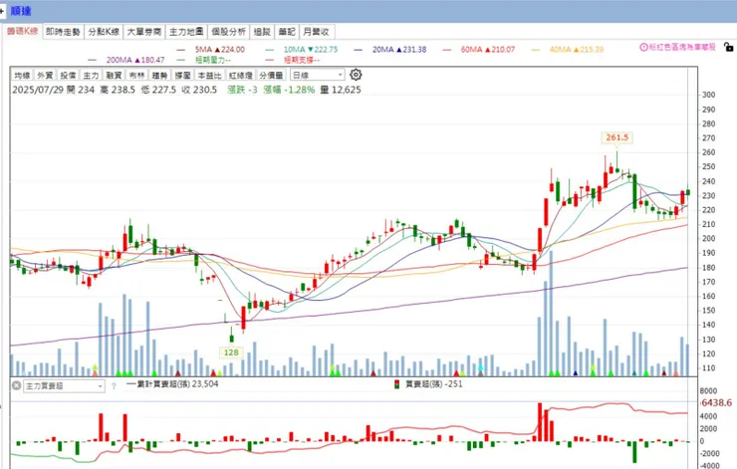Image resolution: width=737 pixels, height=469 pixels.
Task: Toggle the 撐壓 overlay button
Action: coord(183,76)
